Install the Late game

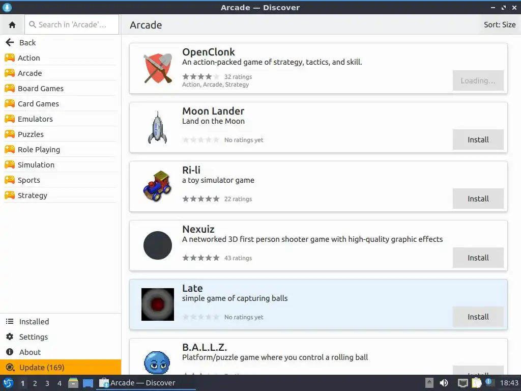[478, 317]
